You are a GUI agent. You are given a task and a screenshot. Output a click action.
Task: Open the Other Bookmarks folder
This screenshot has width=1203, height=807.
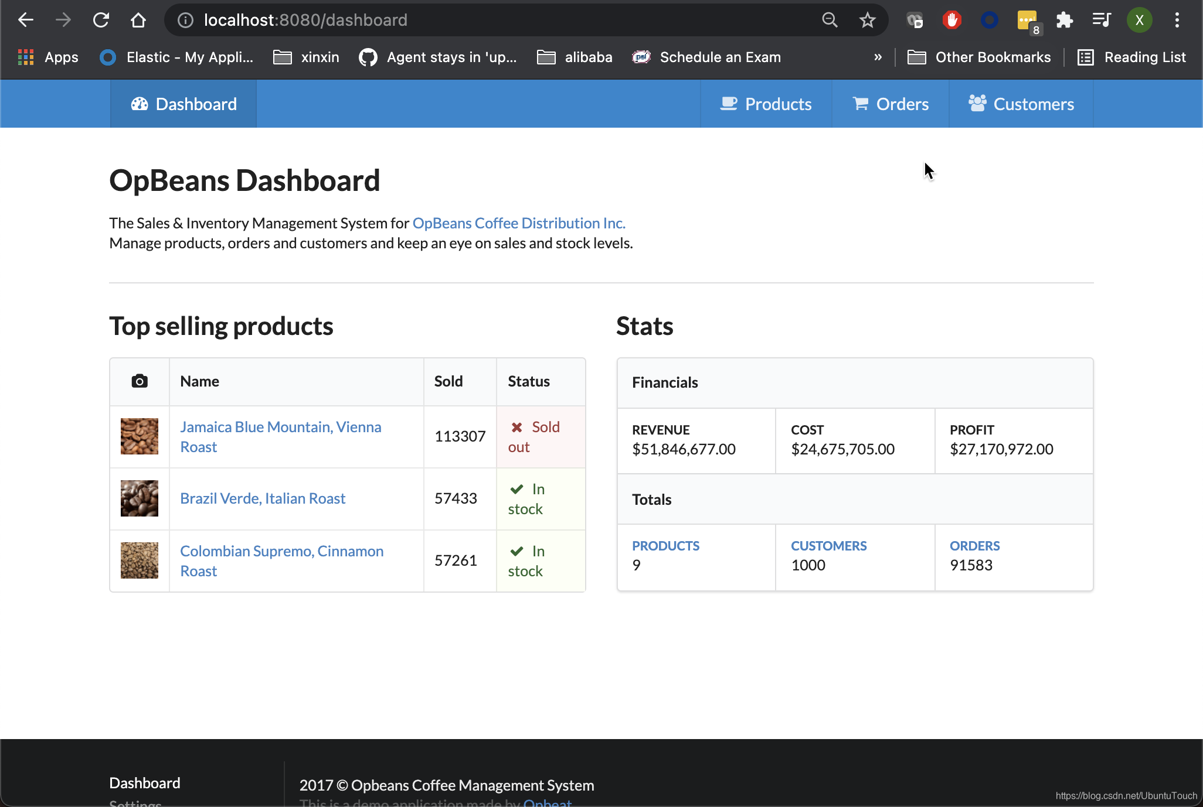pyautogui.click(x=979, y=57)
